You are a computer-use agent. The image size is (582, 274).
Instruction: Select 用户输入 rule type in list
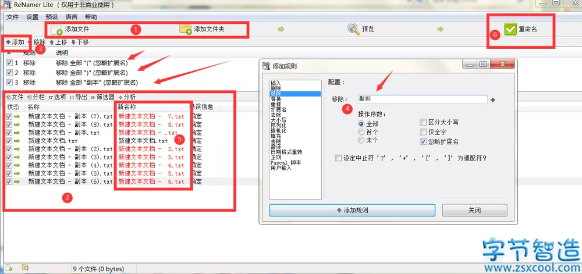tap(296, 168)
